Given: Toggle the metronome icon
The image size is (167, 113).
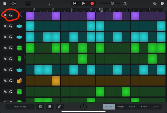Looking at the screenshot, I should click(x=125, y=3).
